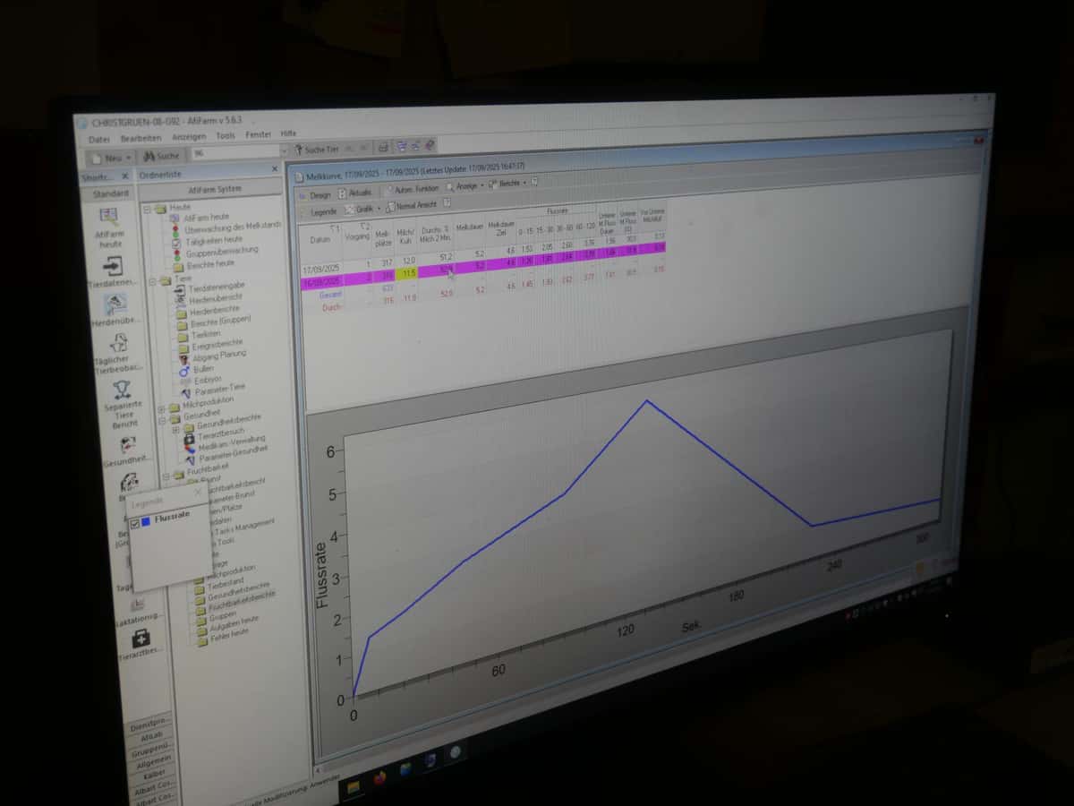Uncheck the Flussrate legend checkbox
The width and height of the screenshot is (1074, 806).
click(134, 523)
